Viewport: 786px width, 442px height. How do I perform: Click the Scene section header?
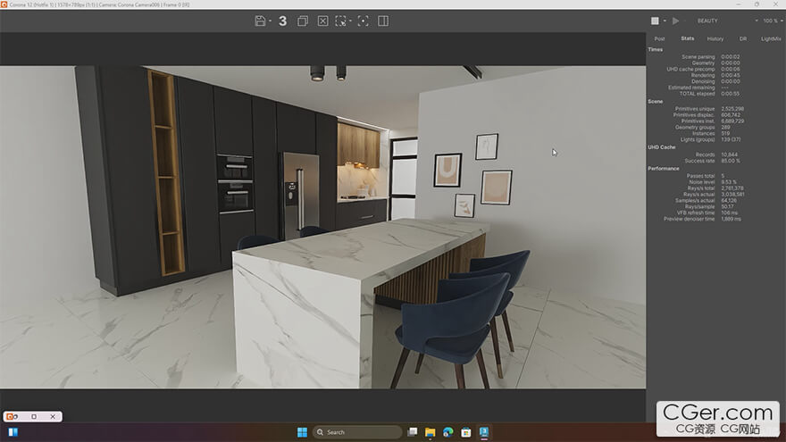pyautogui.click(x=656, y=101)
